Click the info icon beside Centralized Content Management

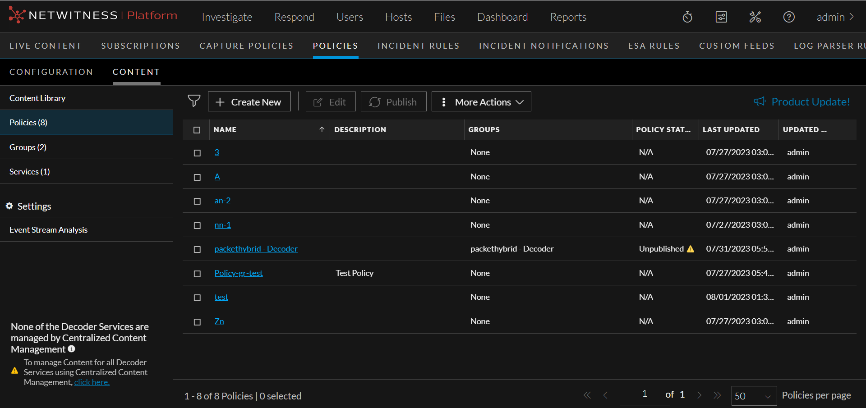71,349
